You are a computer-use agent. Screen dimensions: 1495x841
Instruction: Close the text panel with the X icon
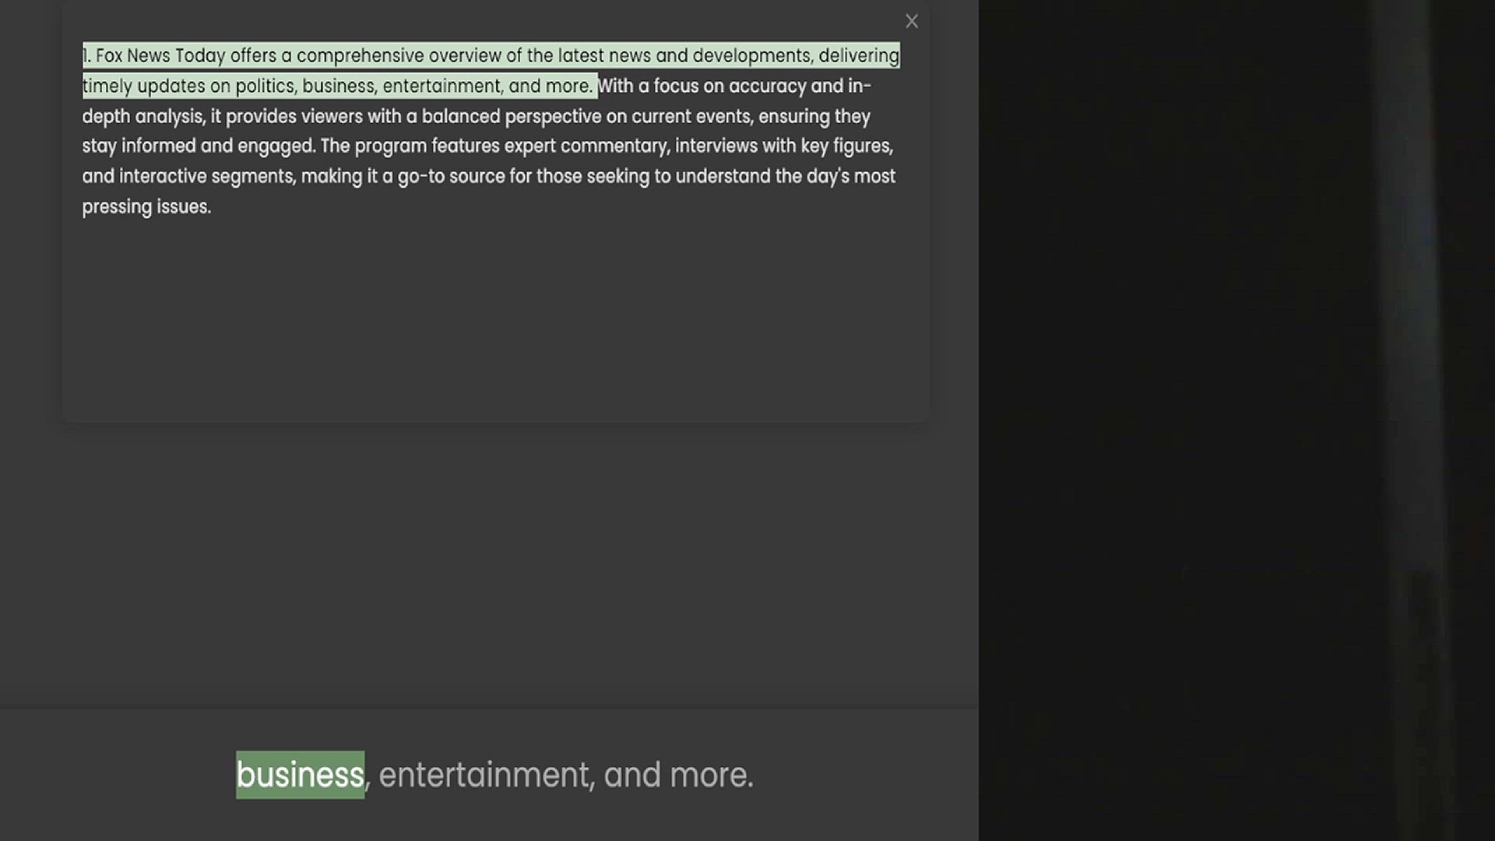[x=912, y=21]
